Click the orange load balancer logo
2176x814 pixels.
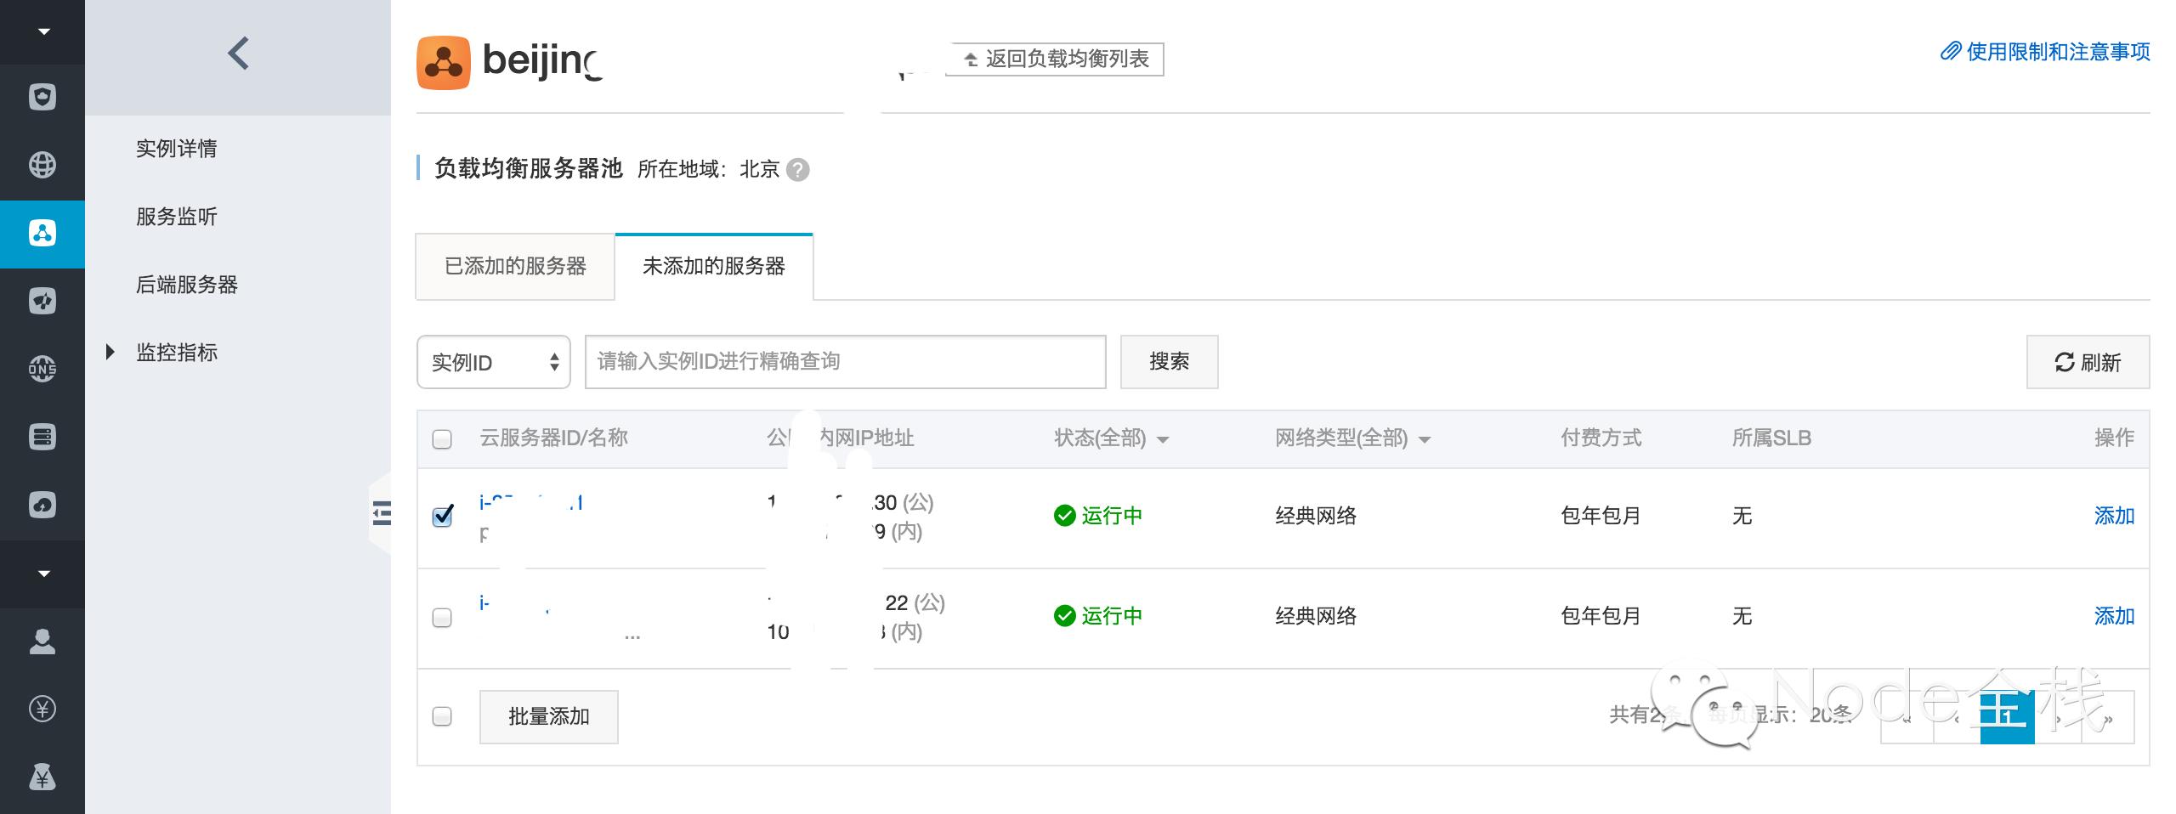(443, 62)
